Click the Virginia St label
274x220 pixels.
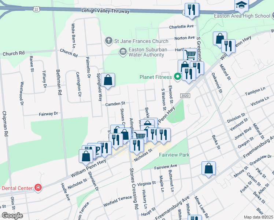(x=147, y=183)
